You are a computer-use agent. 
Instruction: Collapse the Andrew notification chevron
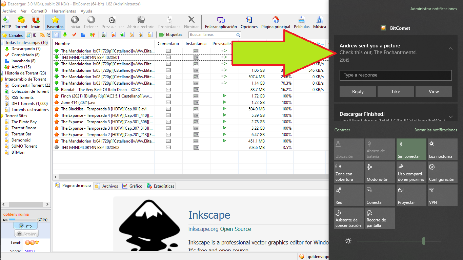point(450,49)
